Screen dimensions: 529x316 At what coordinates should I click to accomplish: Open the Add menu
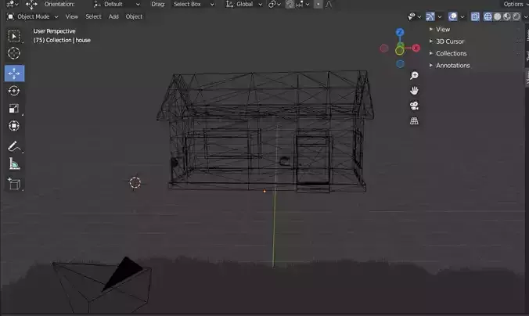click(113, 16)
